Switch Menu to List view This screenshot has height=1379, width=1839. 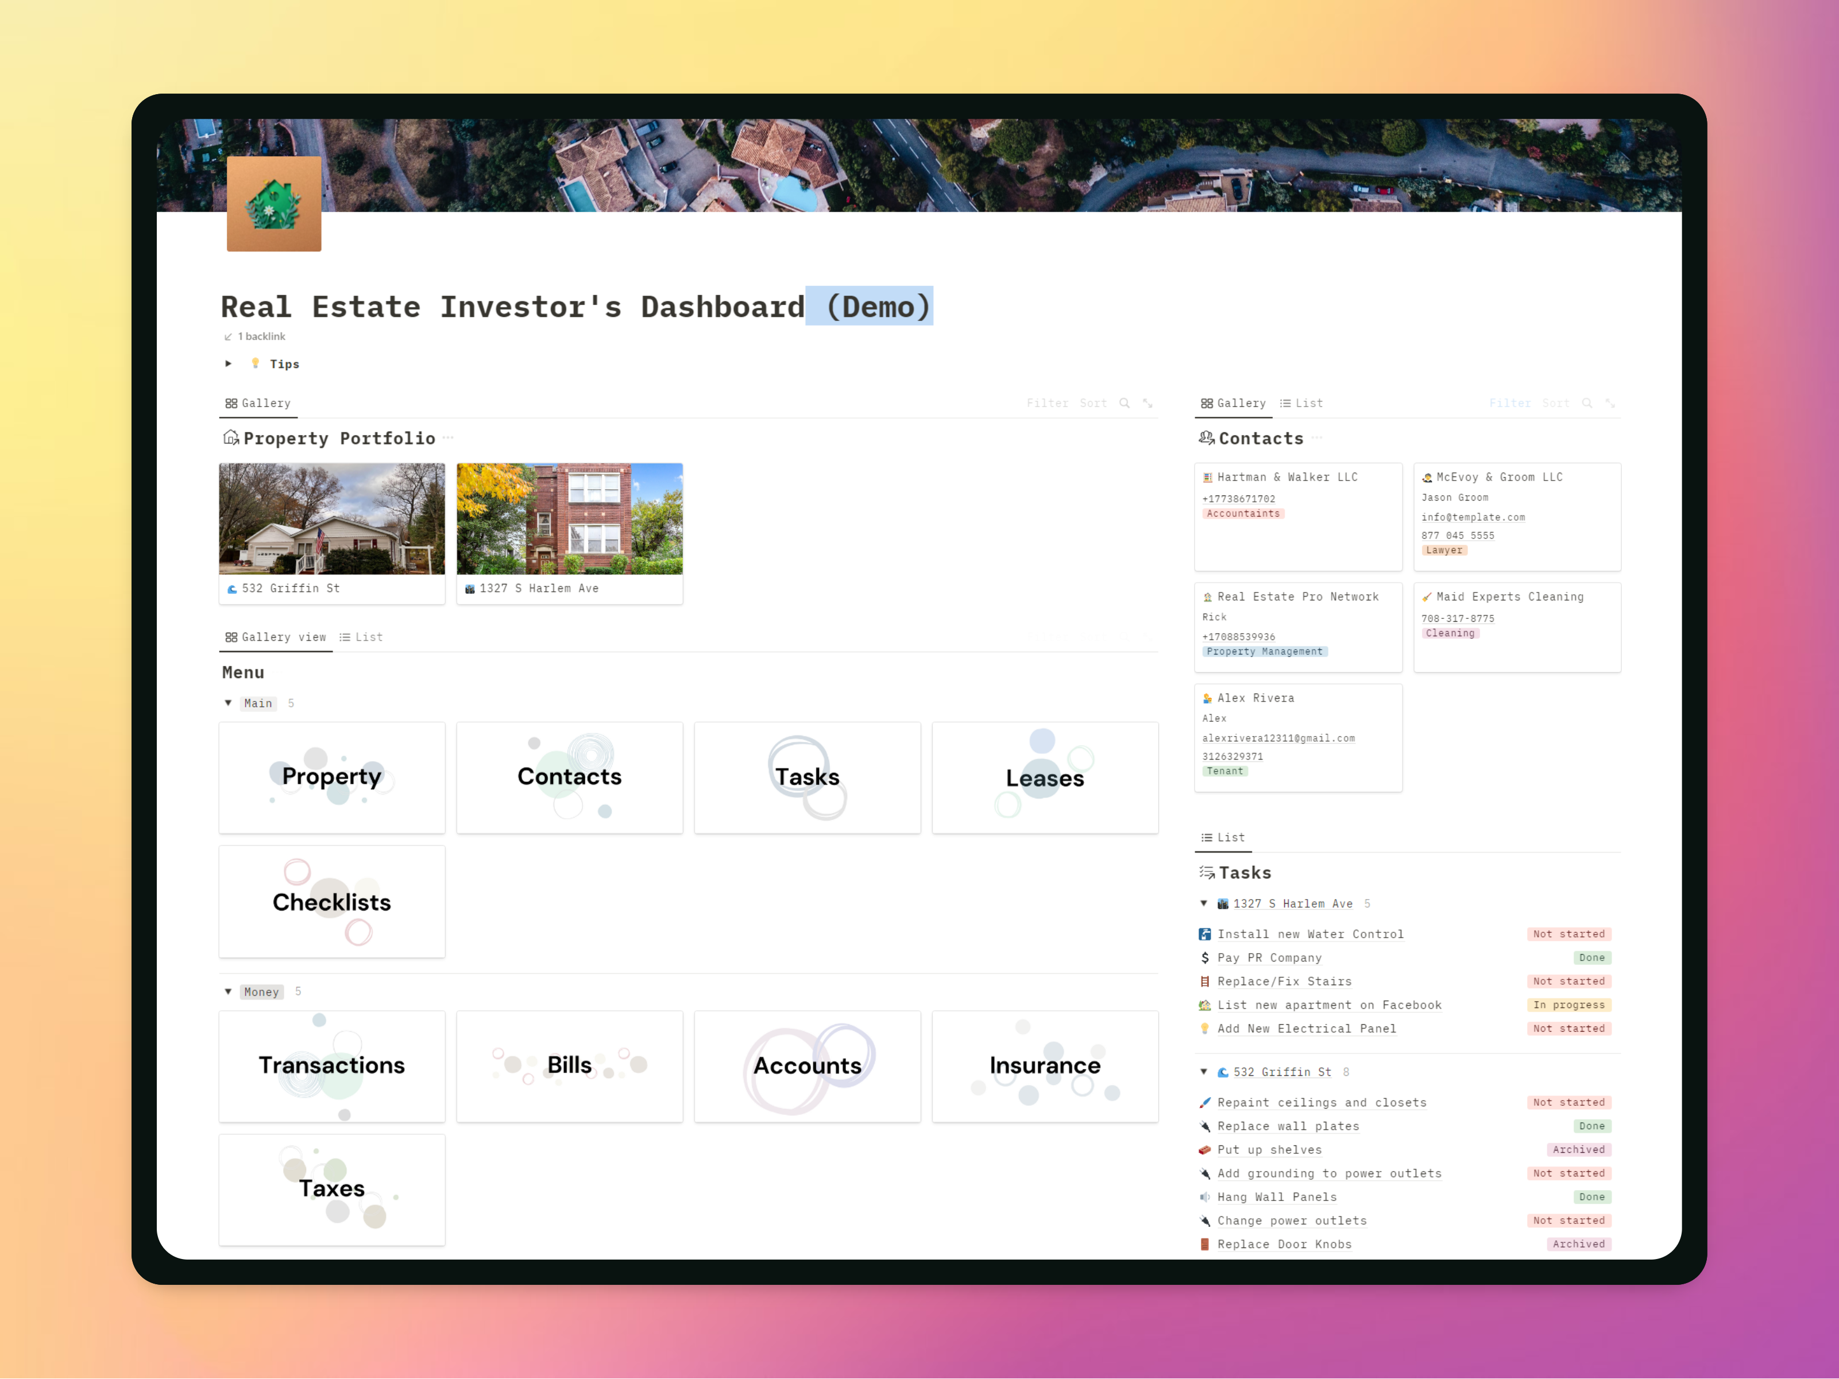click(361, 637)
